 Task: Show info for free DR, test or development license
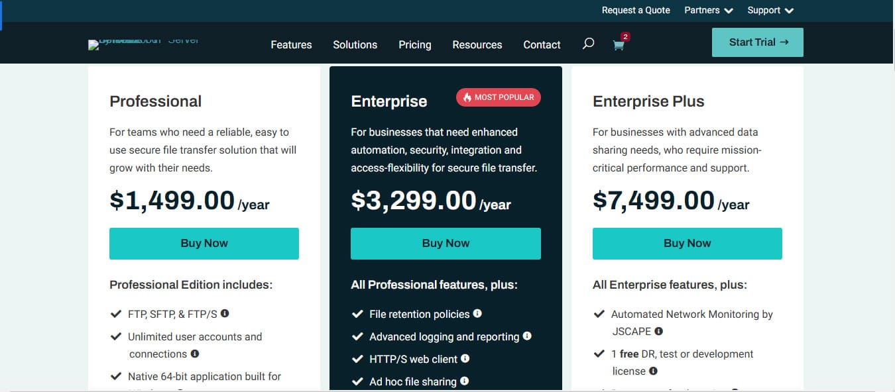tap(653, 371)
